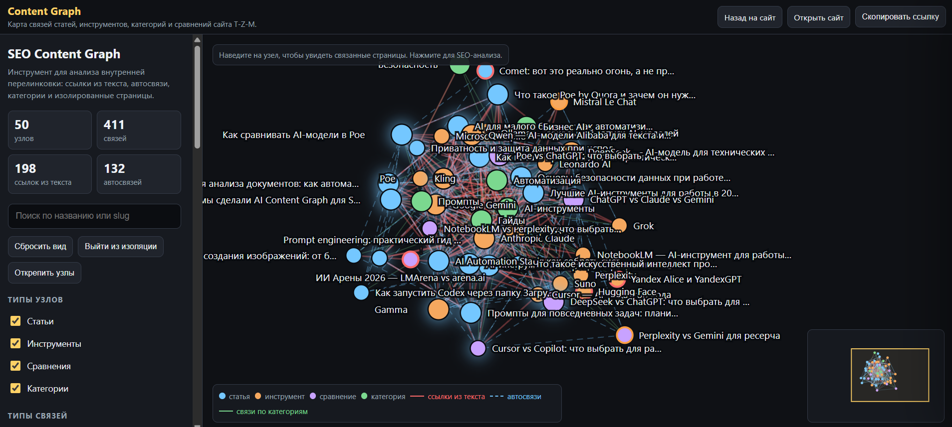952x427 pixels.
Task: Uncheck the 'Статьи' node type checkbox
Action: click(15, 321)
